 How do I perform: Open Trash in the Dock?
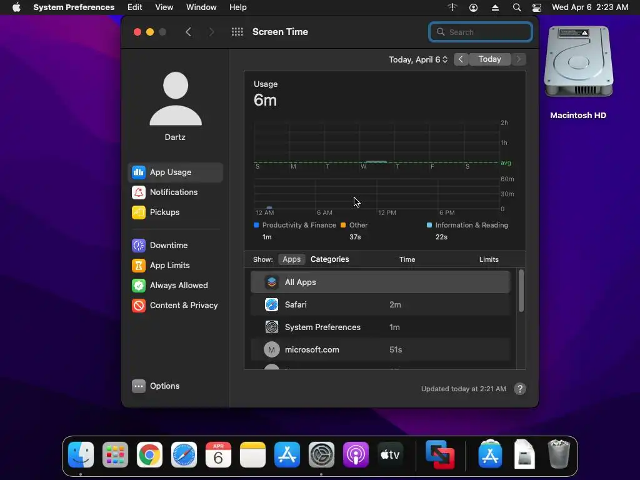559,454
